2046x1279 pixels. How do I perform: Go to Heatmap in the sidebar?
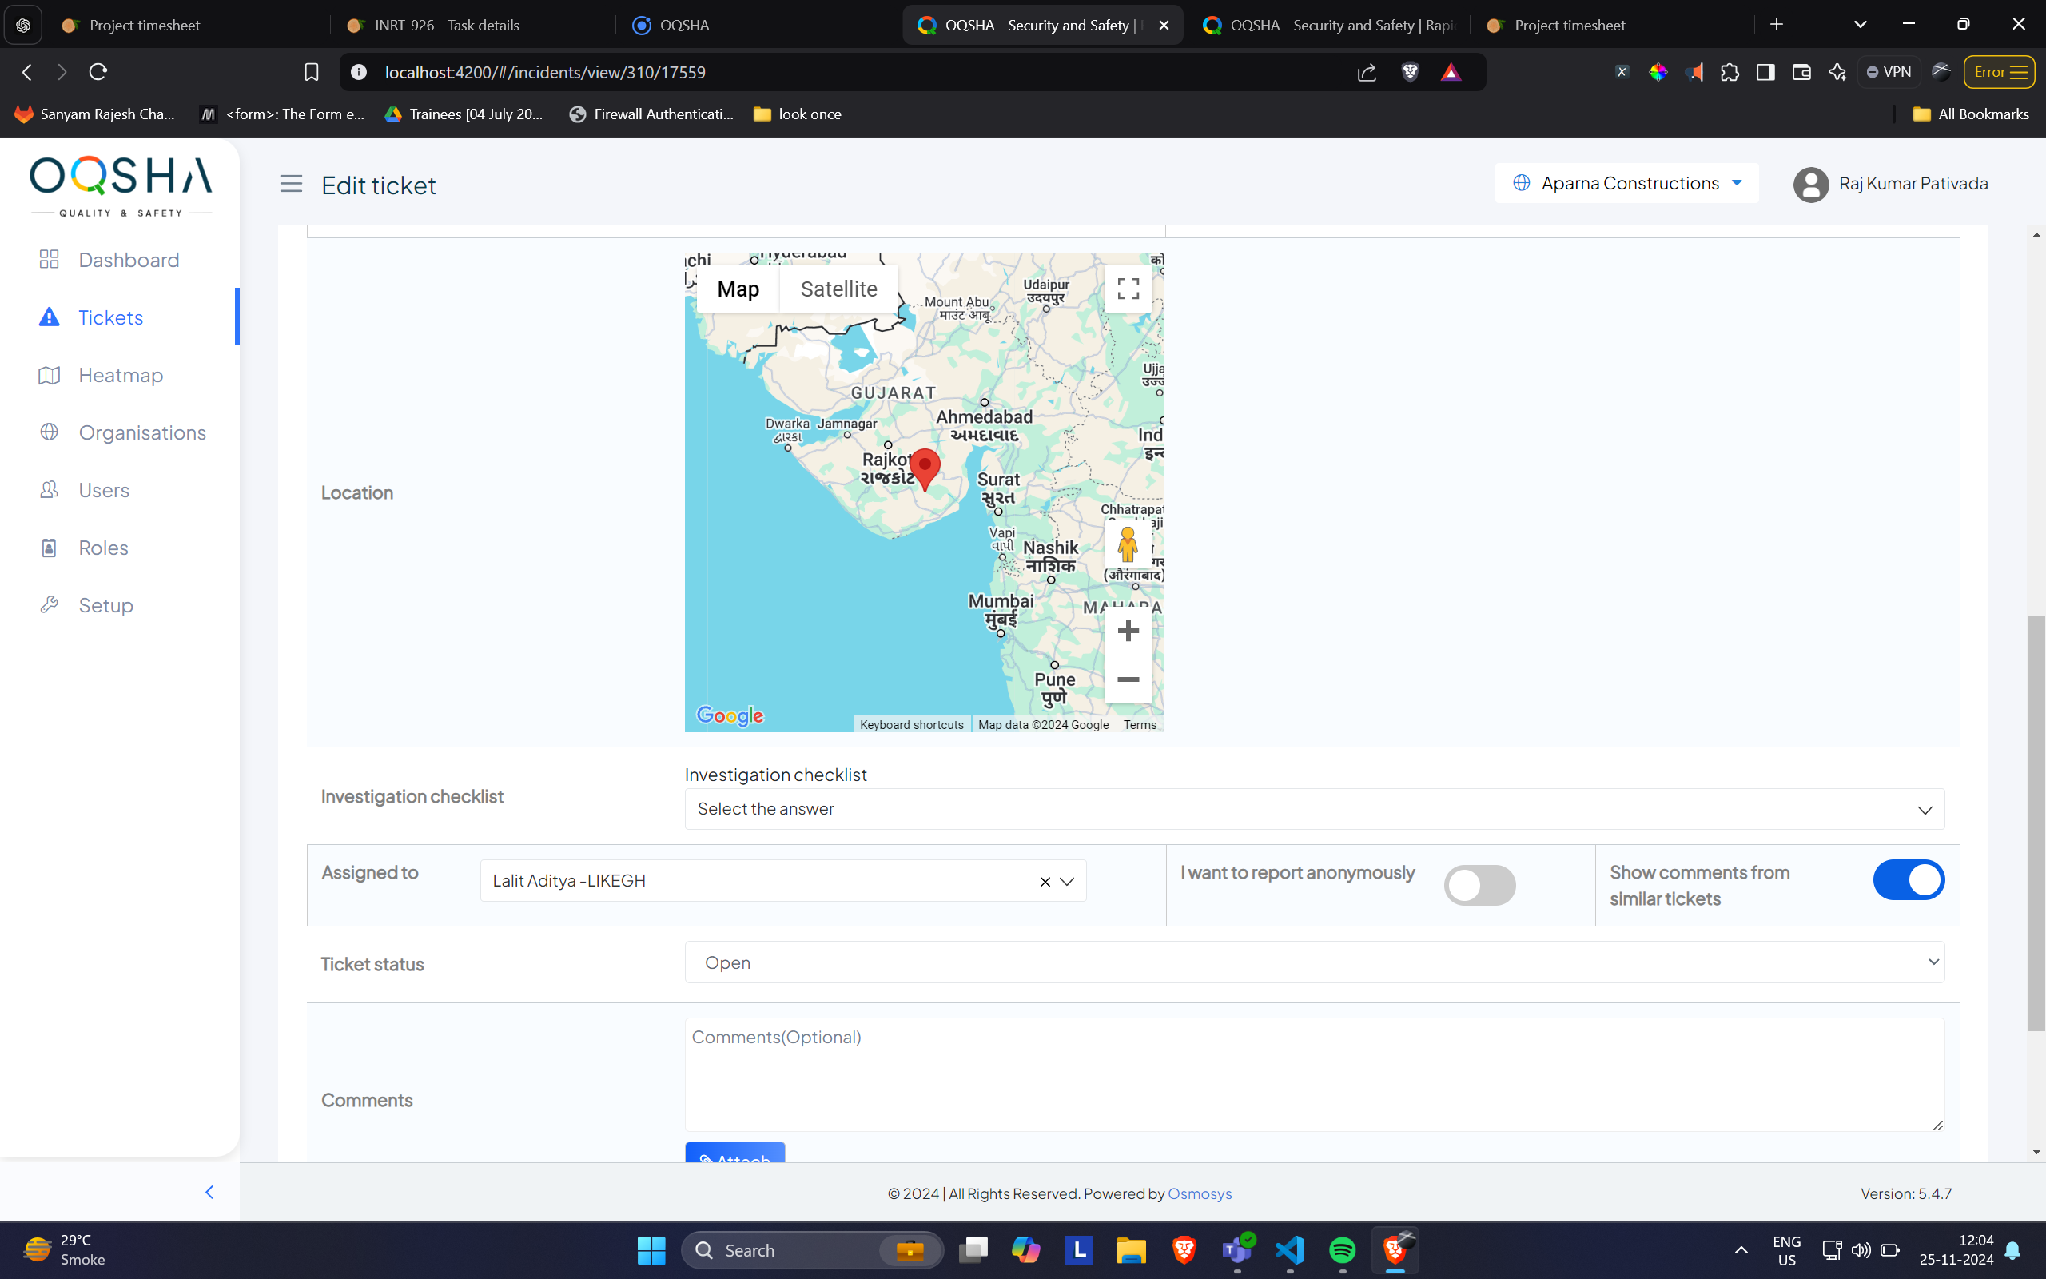coord(120,375)
